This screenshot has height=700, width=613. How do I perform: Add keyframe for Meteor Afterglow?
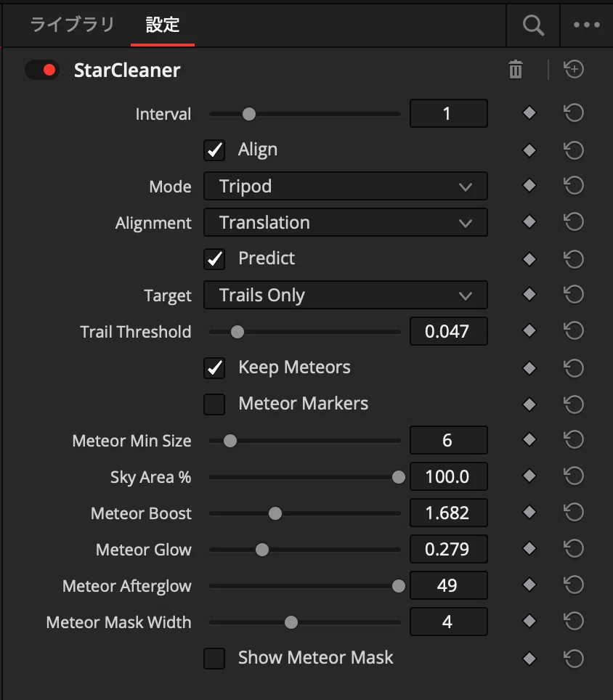(529, 585)
